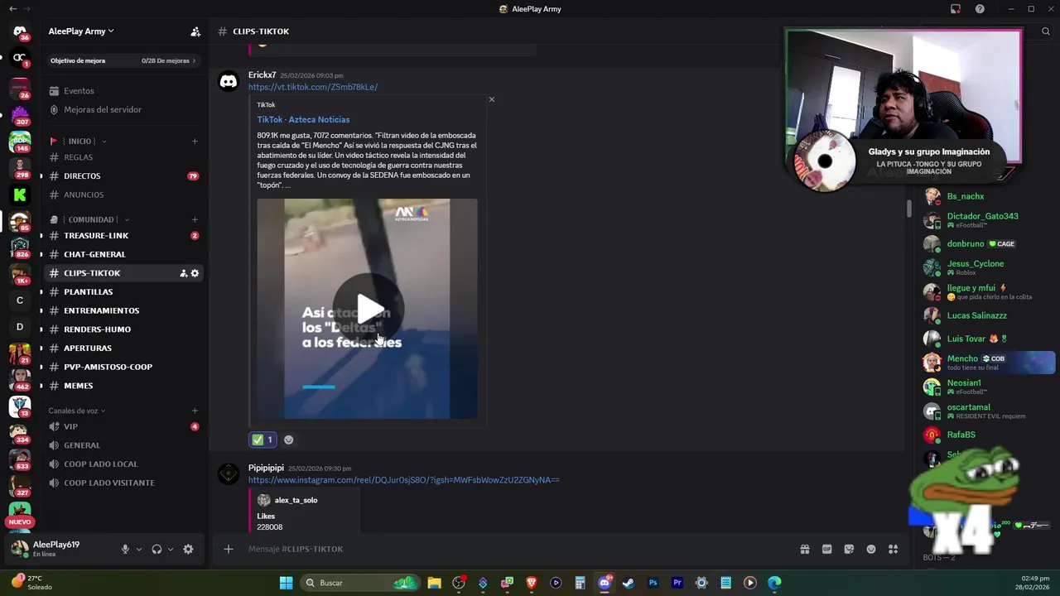This screenshot has width=1060, height=596.
Task: Open Discord help question mark icon
Action: [980, 9]
